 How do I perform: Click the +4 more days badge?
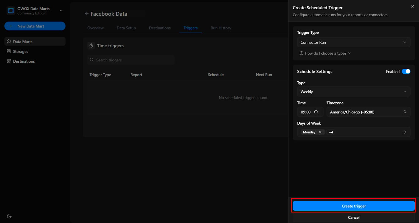point(331,132)
